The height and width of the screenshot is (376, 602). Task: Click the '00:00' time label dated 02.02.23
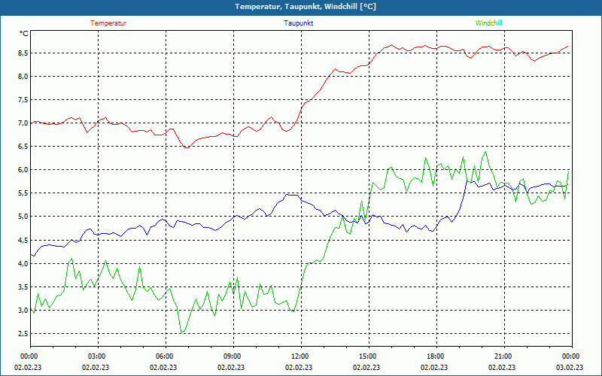[x=28, y=356]
